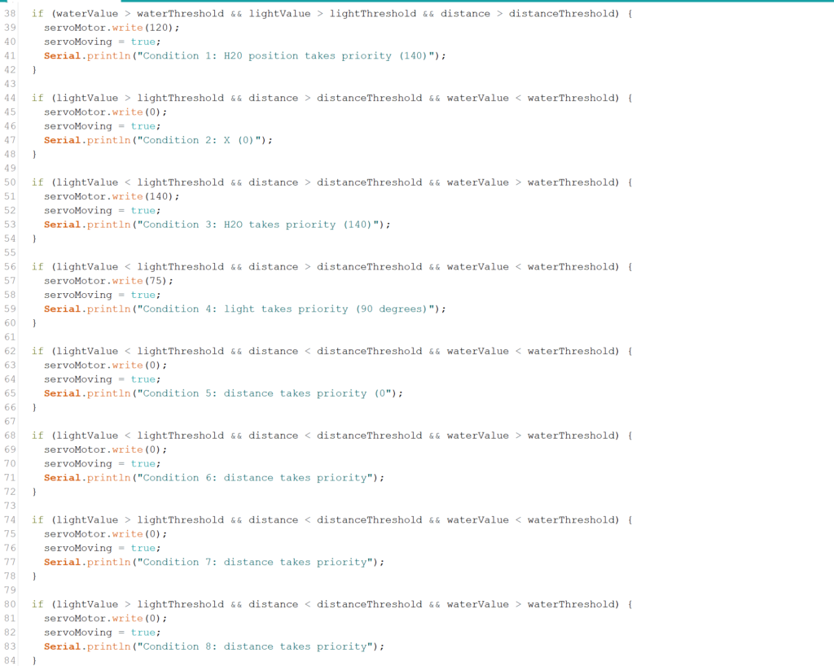The image size is (834, 666).
Task: Click the closing brace on line 48
Action: 34,155
